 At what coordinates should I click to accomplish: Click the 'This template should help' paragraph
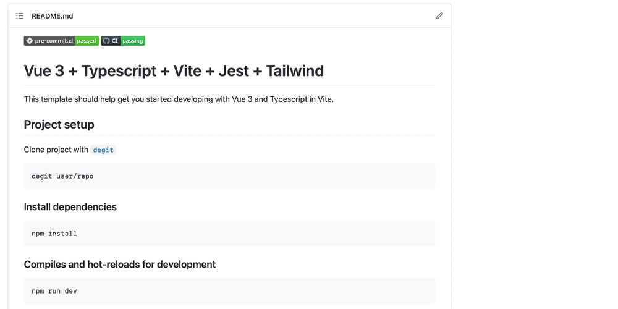(179, 99)
